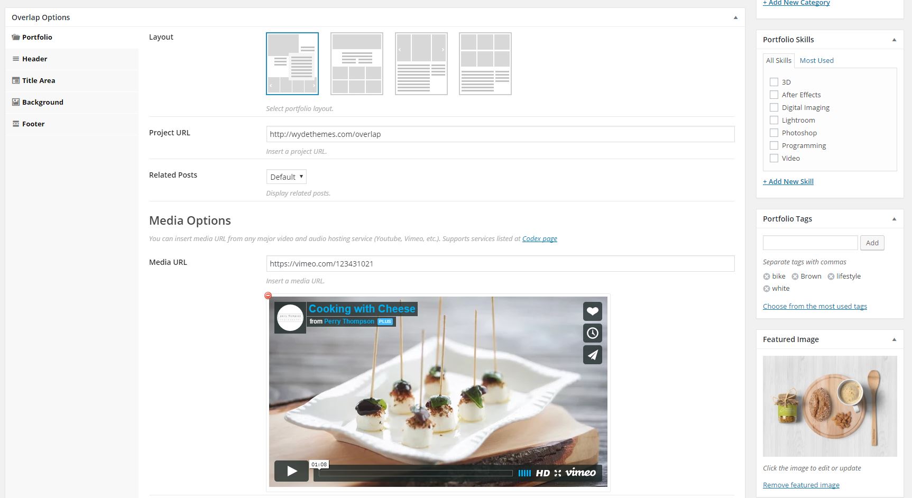The width and height of the screenshot is (912, 498).
Task: Click the Vimeo like heart icon
Action: tap(592, 311)
